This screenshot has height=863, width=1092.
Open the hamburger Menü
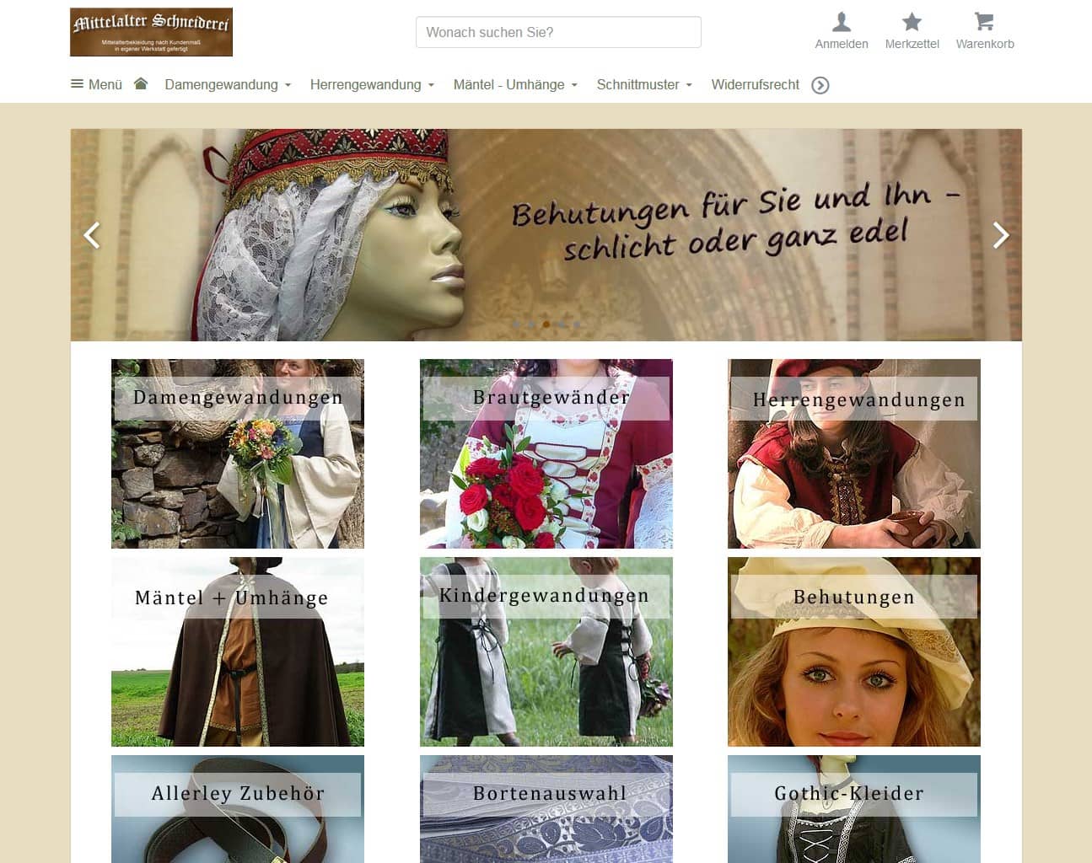pos(96,84)
